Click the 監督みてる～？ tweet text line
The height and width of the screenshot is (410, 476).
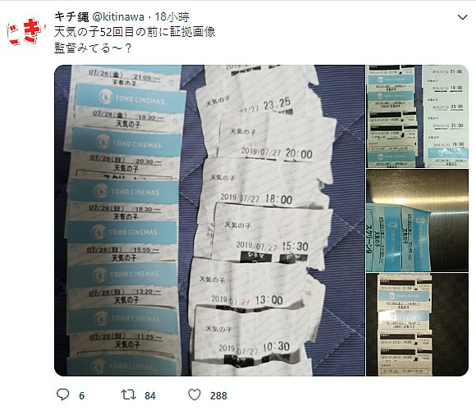[93, 48]
